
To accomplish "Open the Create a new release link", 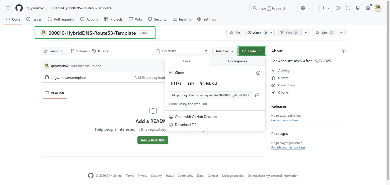I will [285, 120].
